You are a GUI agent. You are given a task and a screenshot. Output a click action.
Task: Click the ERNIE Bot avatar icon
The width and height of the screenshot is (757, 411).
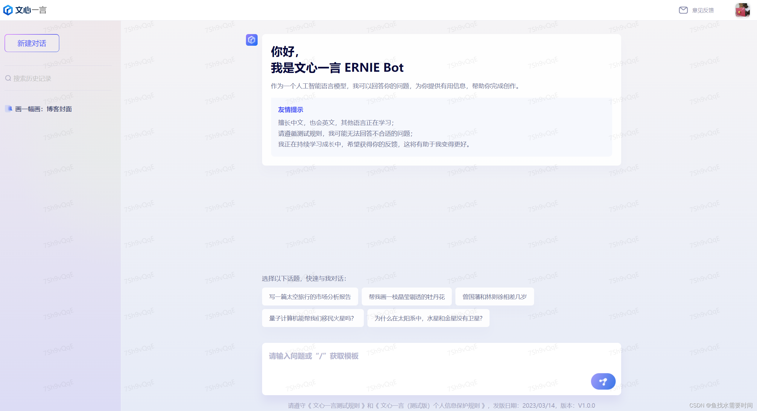(252, 40)
